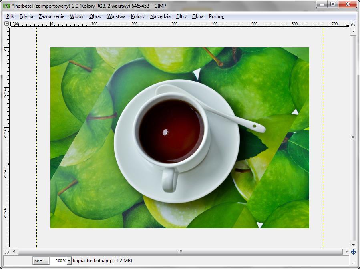This screenshot has width=360, height=269.
Task: Click the 100% zoom input field
Action: [x=58, y=261]
